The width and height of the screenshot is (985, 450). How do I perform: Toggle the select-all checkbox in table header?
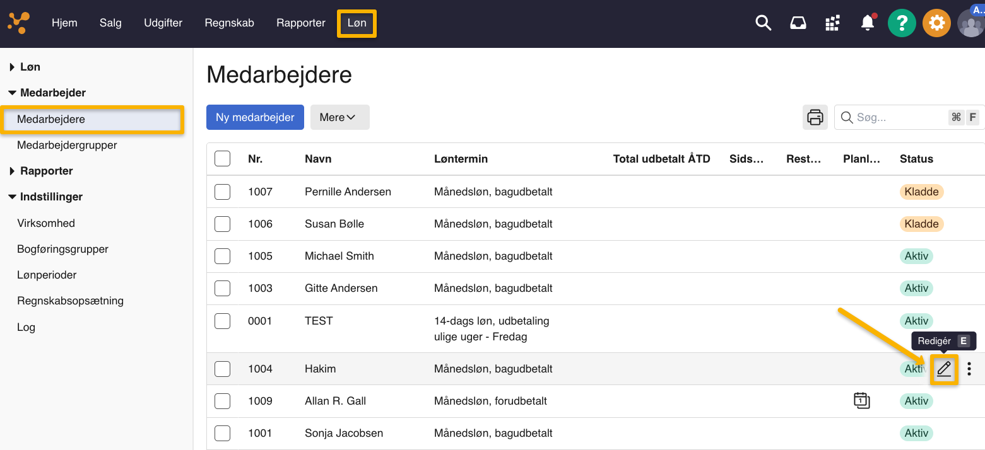[x=222, y=159]
